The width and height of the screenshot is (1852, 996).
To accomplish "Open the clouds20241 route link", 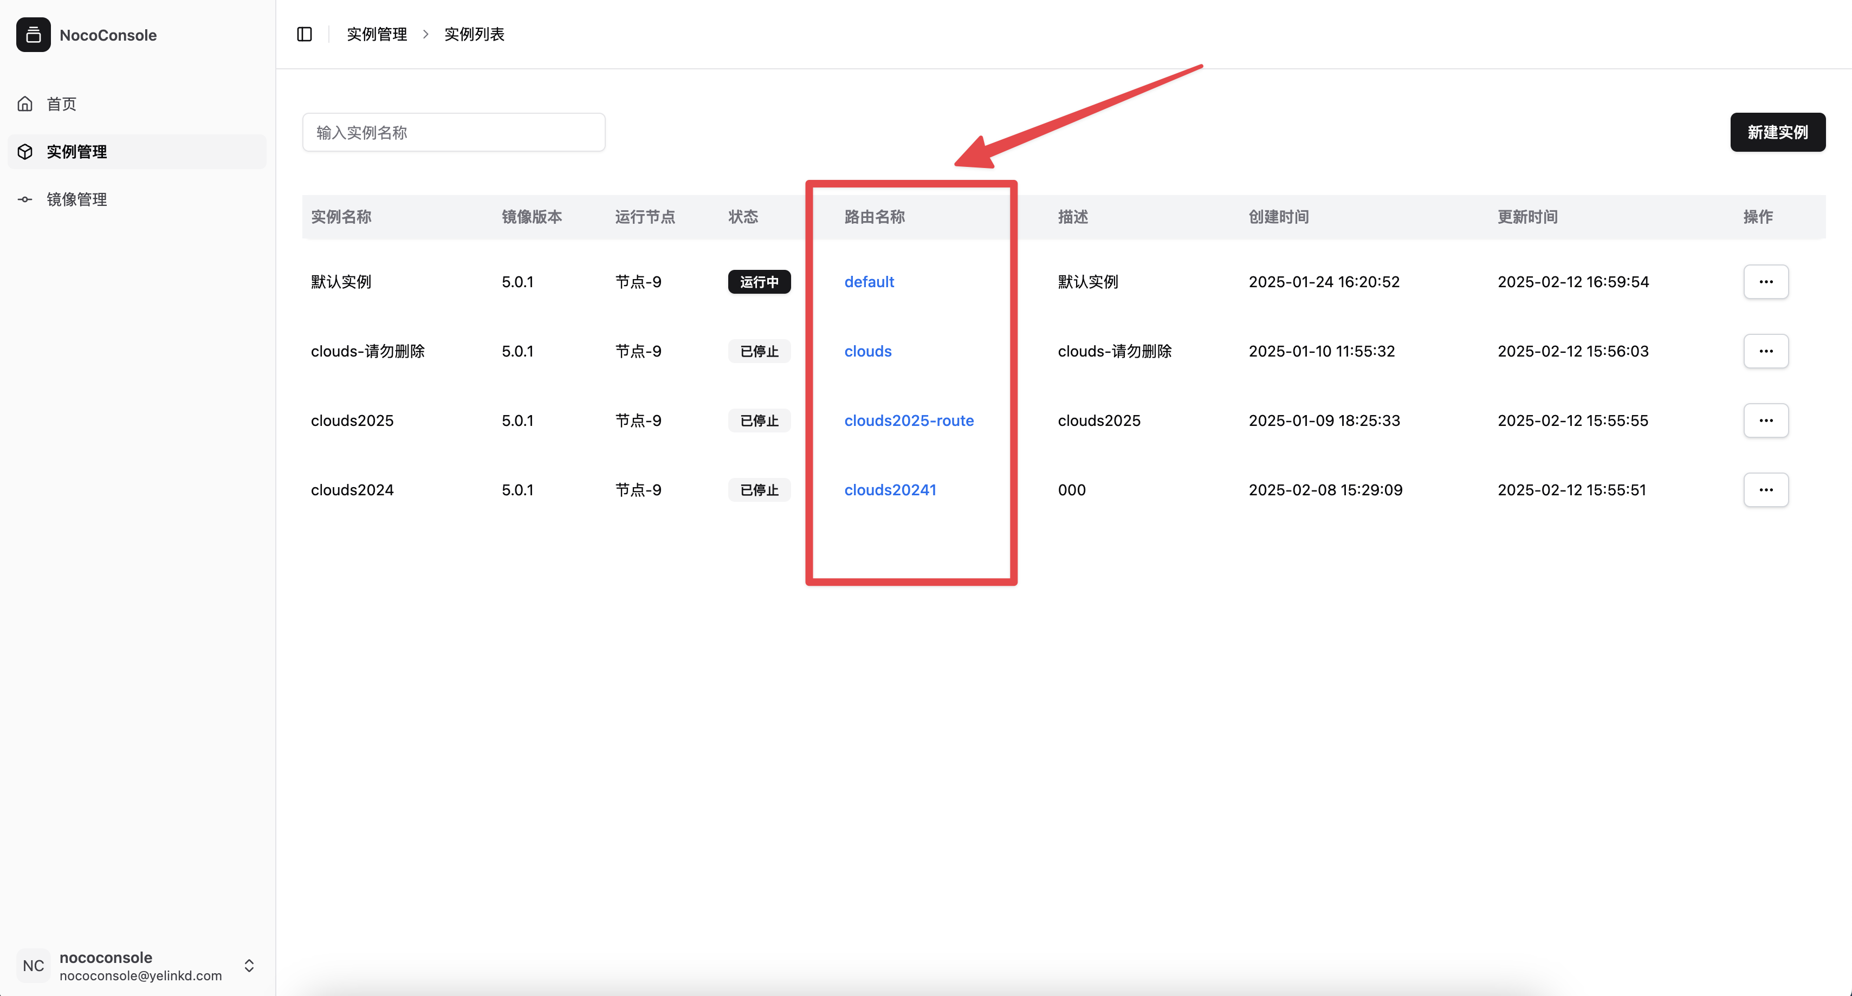I will tap(889, 490).
